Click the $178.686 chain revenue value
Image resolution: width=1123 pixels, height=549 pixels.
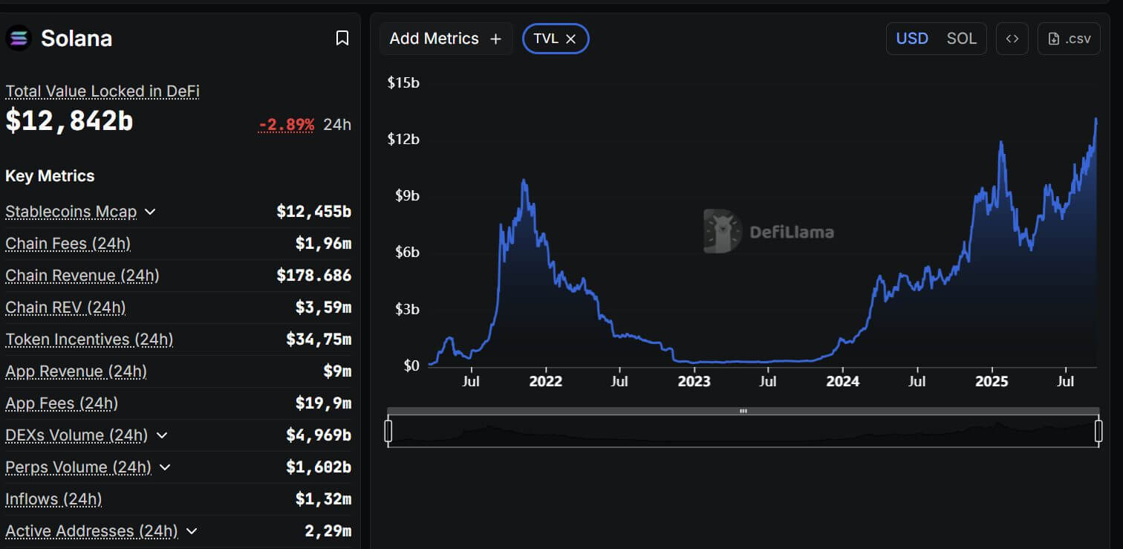(313, 276)
